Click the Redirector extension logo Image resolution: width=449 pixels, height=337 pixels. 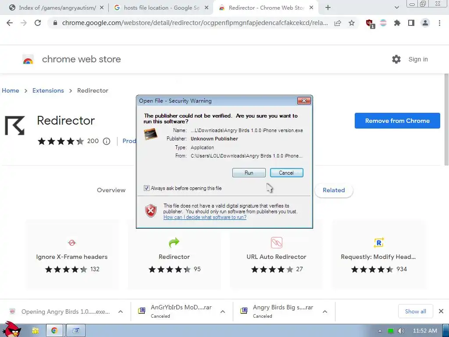[x=15, y=125]
